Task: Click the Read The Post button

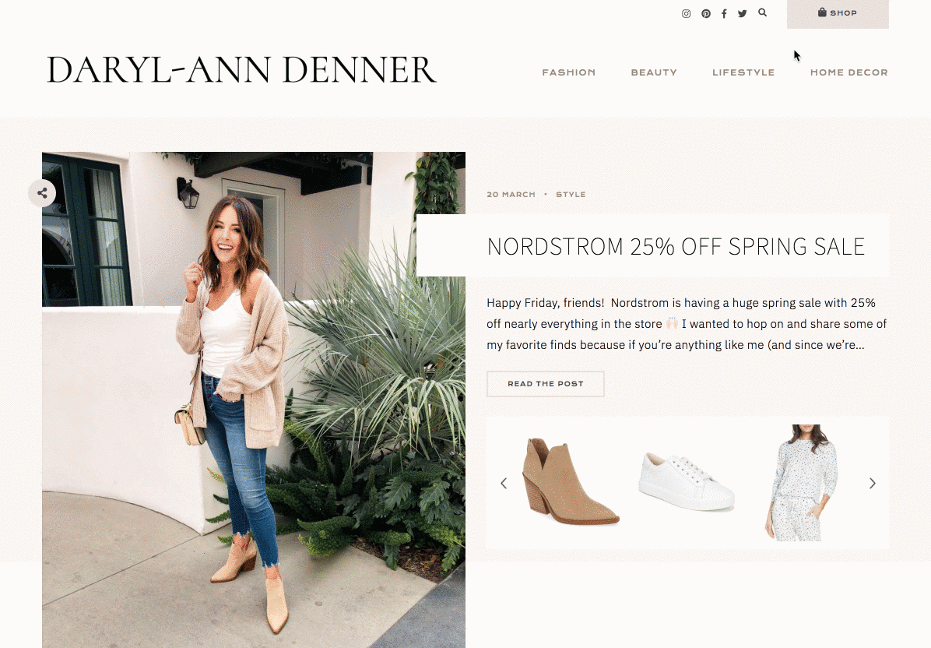Action: coord(546,384)
